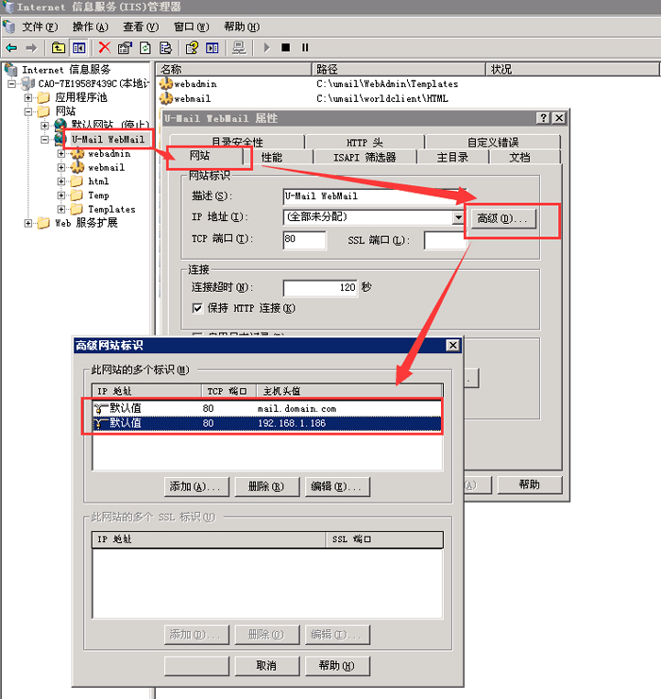This screenshot has height=699, width=661.
Task: Click the 描述 field containing U-Mail WebMail
Action: coord(374,196)
